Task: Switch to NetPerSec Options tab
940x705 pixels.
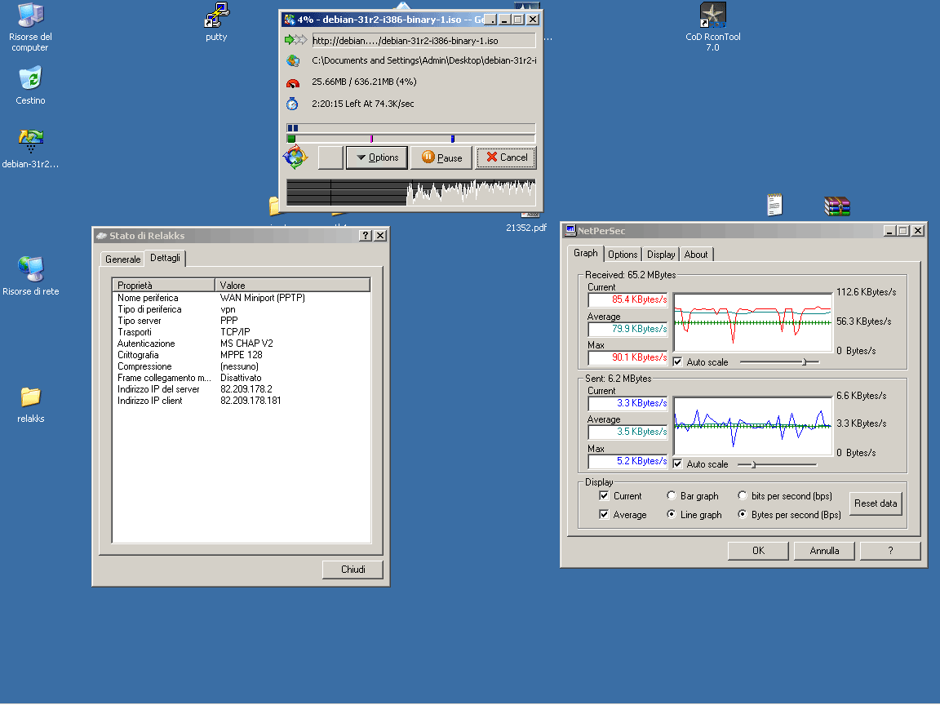Action: point(623,255)
